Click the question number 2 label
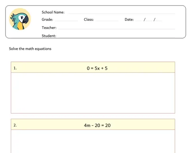191x153 pixels. (x=15, y=125)
